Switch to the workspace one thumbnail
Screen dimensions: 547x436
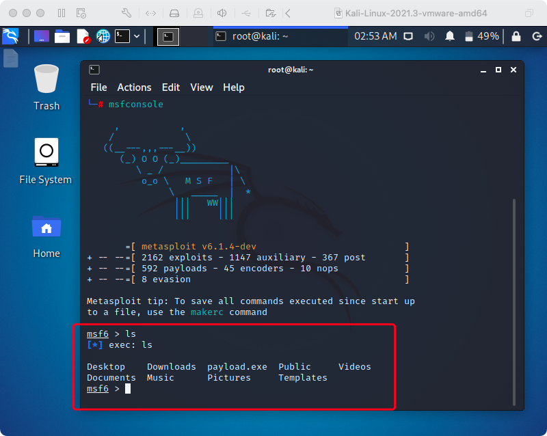tap(168, 37)
